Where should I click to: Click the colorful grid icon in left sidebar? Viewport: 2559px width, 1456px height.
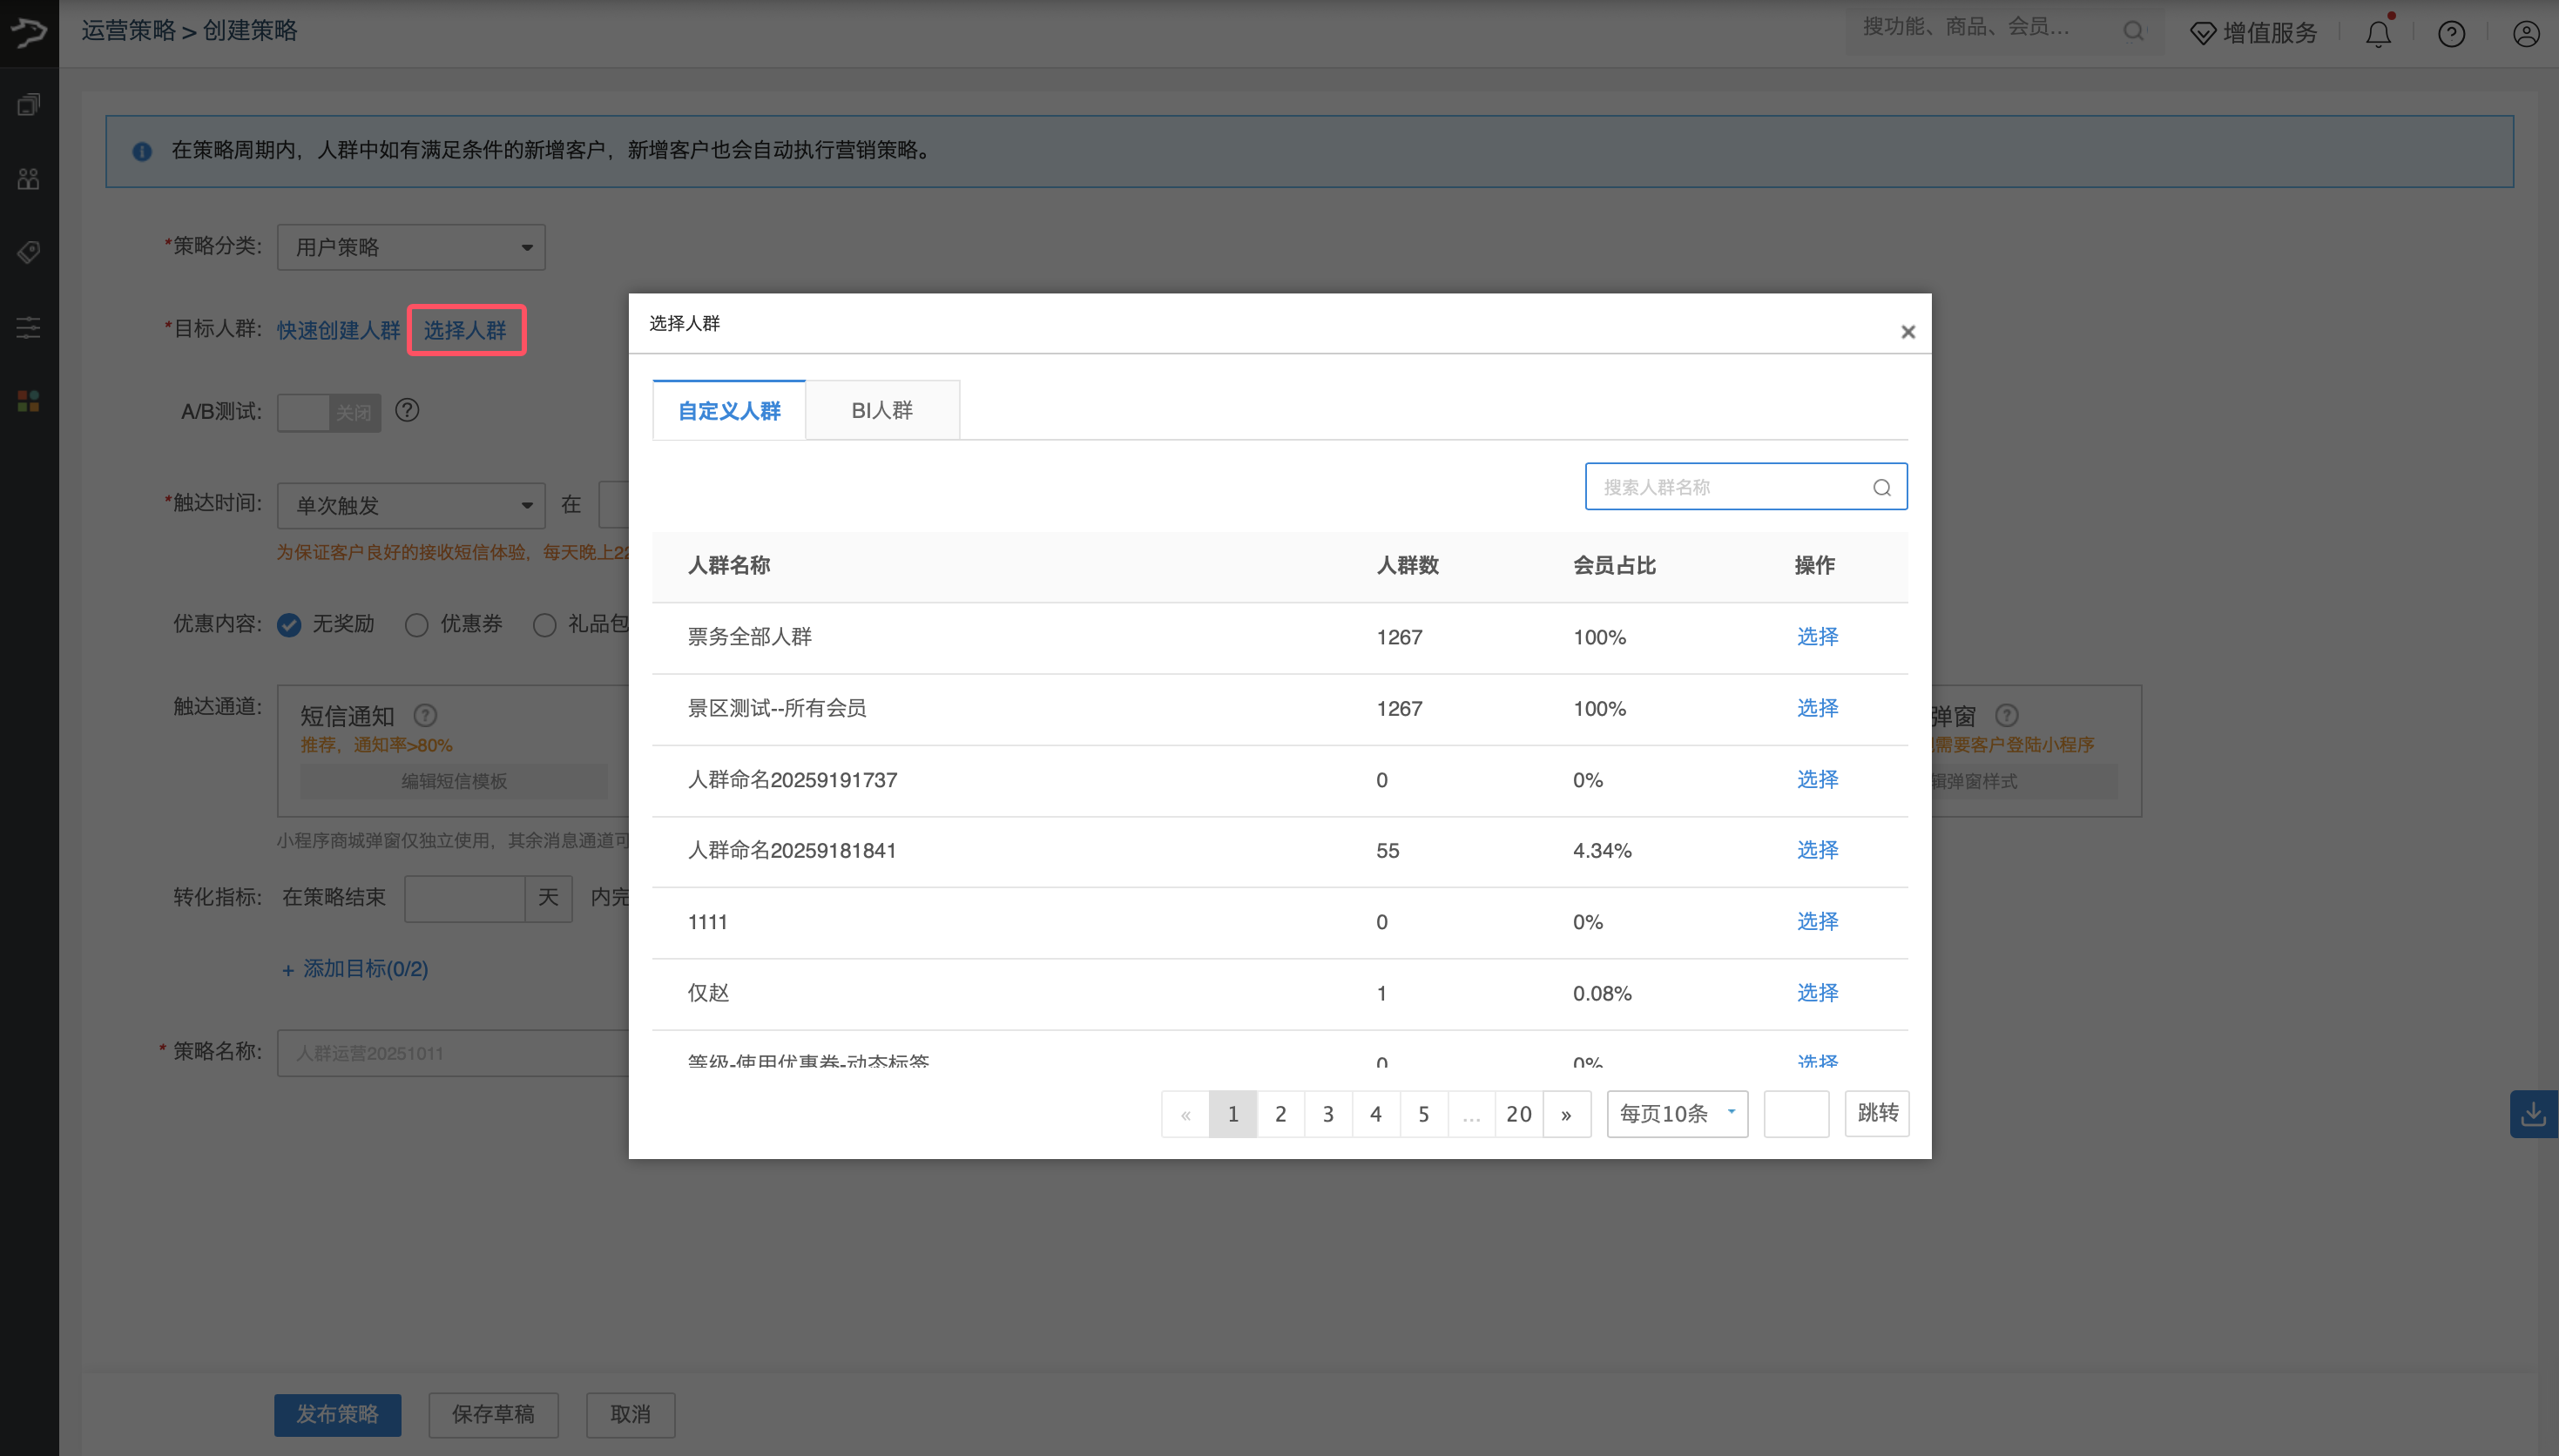point(29,401)
